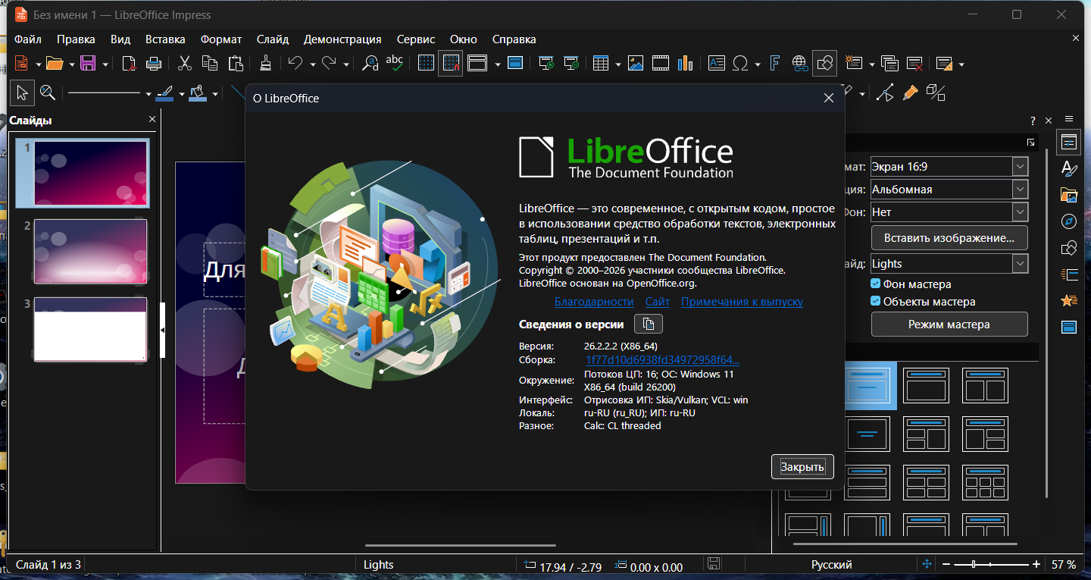Screen dimensions: 1091x580
Task: Expand the "Экран 16:9" format dropdown
Action: coord(1020,166)
